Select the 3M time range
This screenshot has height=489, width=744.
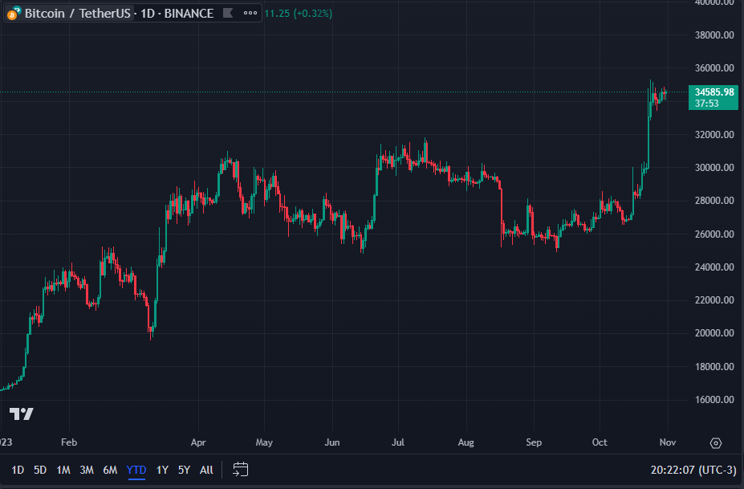[x=87, y=470]
